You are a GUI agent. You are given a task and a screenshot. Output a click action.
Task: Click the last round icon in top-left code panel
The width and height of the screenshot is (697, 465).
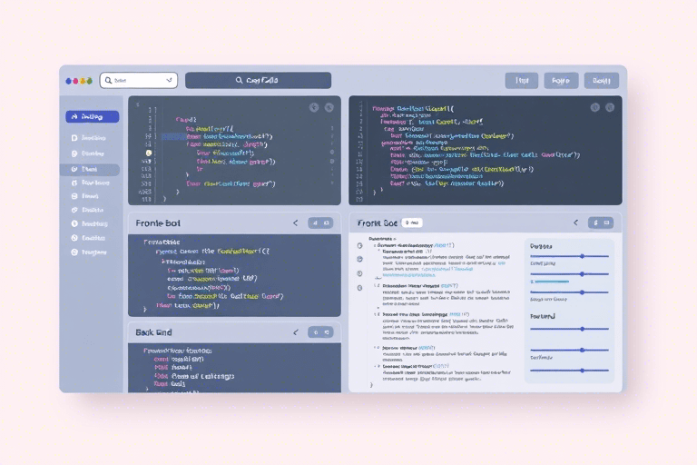pos(329,107)
